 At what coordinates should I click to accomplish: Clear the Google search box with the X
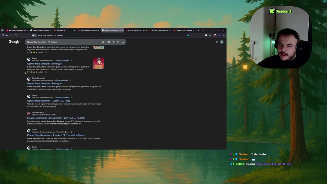click(103, 42)
